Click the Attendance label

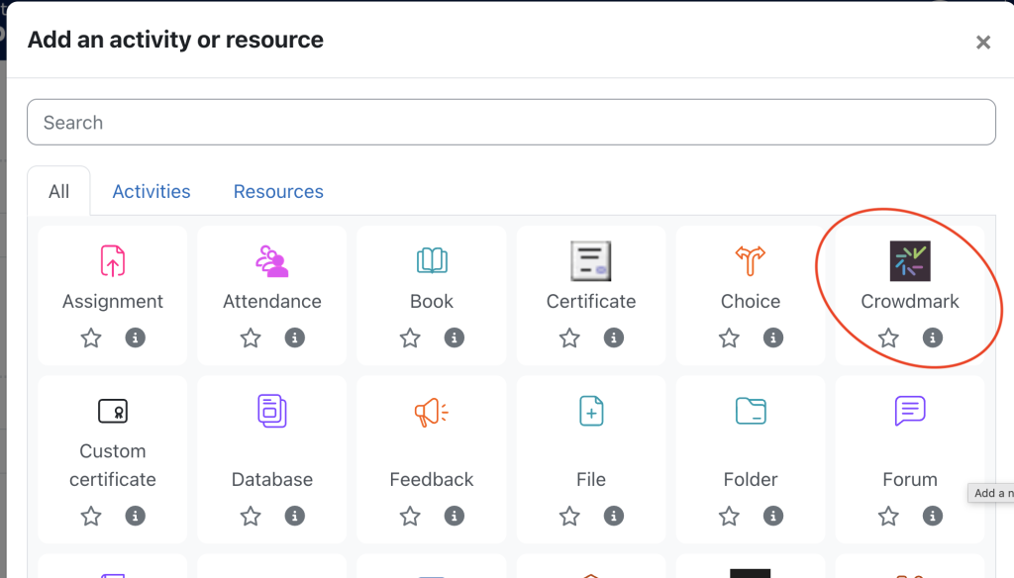(x=272, y=301)
